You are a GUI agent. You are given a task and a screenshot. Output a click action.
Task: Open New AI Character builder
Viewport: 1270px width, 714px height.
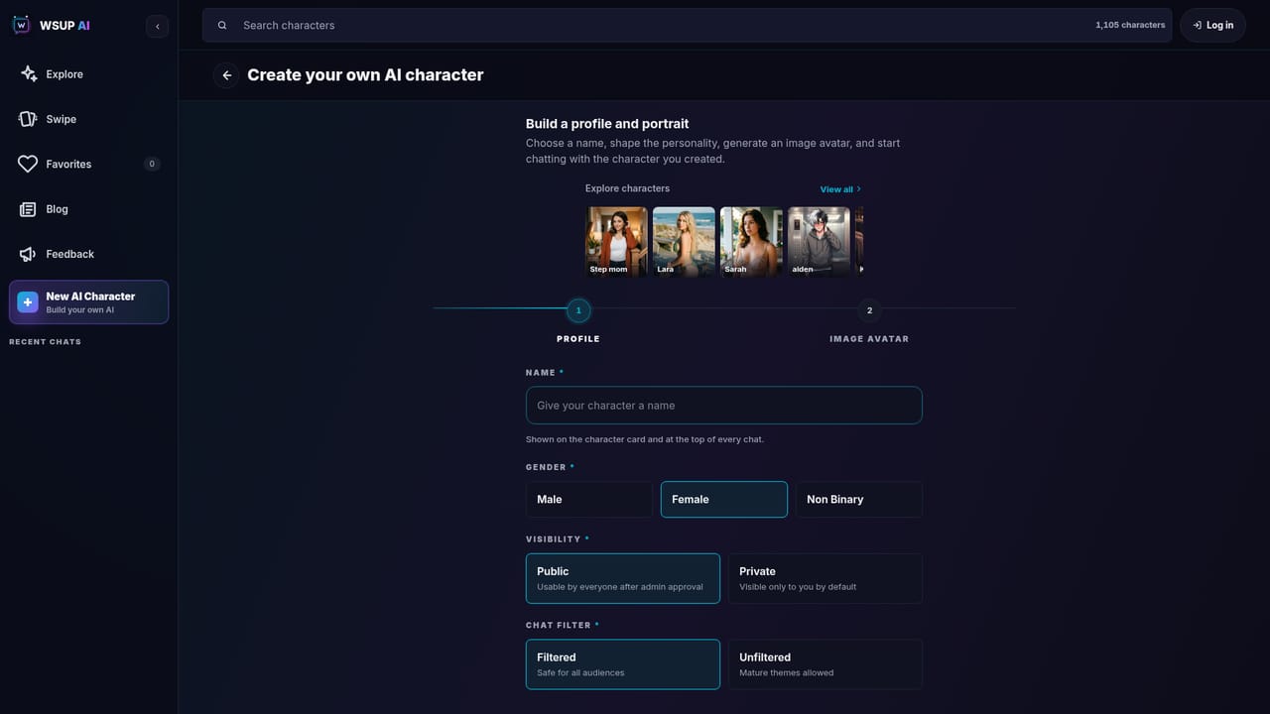click(89, 302)
